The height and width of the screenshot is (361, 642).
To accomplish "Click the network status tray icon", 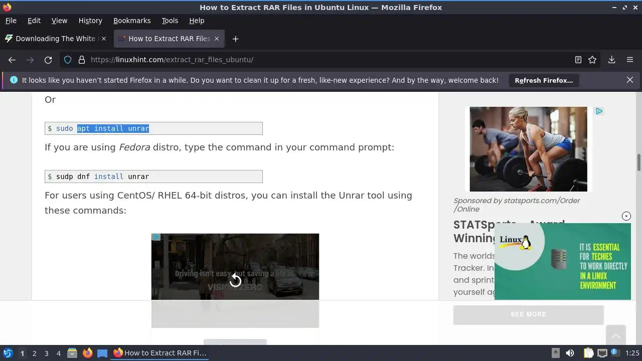I will tap(602, 353).
